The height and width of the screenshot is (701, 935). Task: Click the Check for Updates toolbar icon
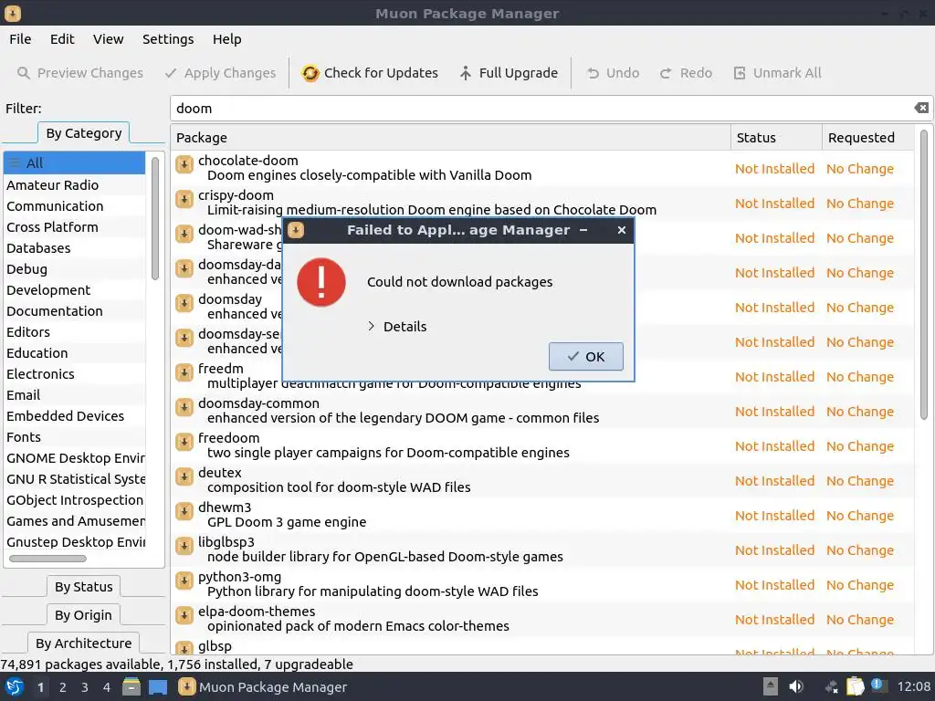pyautogui.click(x=310, y=73)
